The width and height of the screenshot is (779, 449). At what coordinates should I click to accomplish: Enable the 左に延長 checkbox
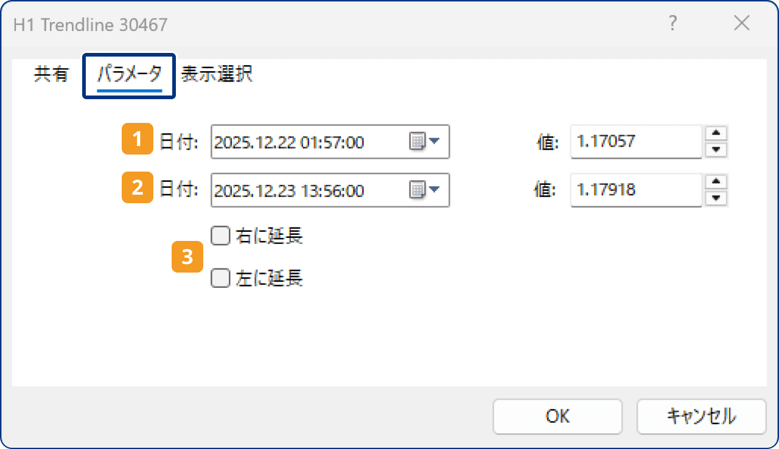(219, 279)
